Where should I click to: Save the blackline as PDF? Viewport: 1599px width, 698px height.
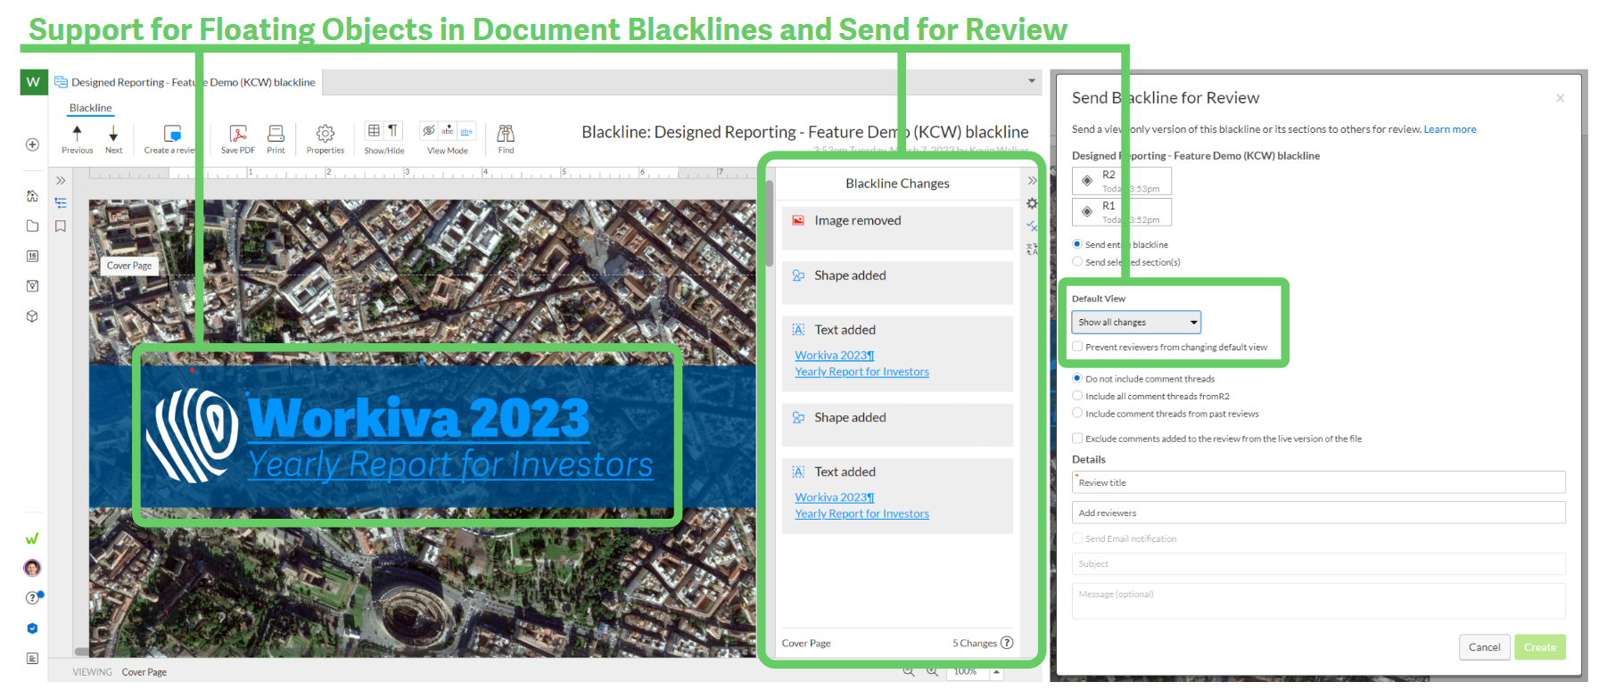[x=238, y=138]
